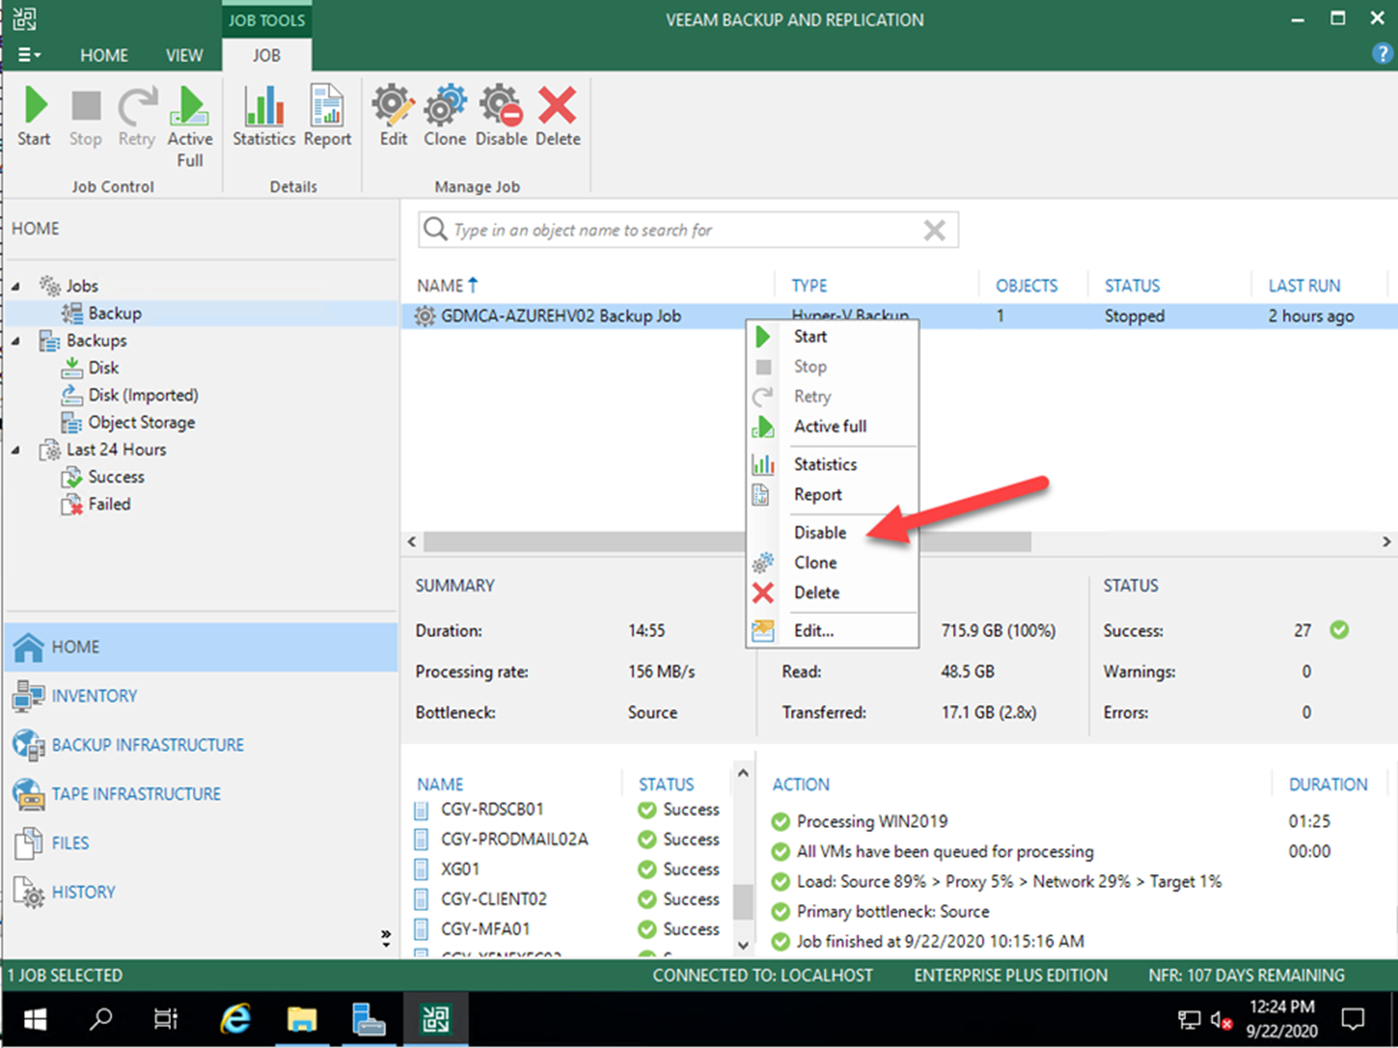Select CGY-RDSCB01 in the VM list
The height and width of the screenshot is (1048, 1398).
(x=492, y=810)
